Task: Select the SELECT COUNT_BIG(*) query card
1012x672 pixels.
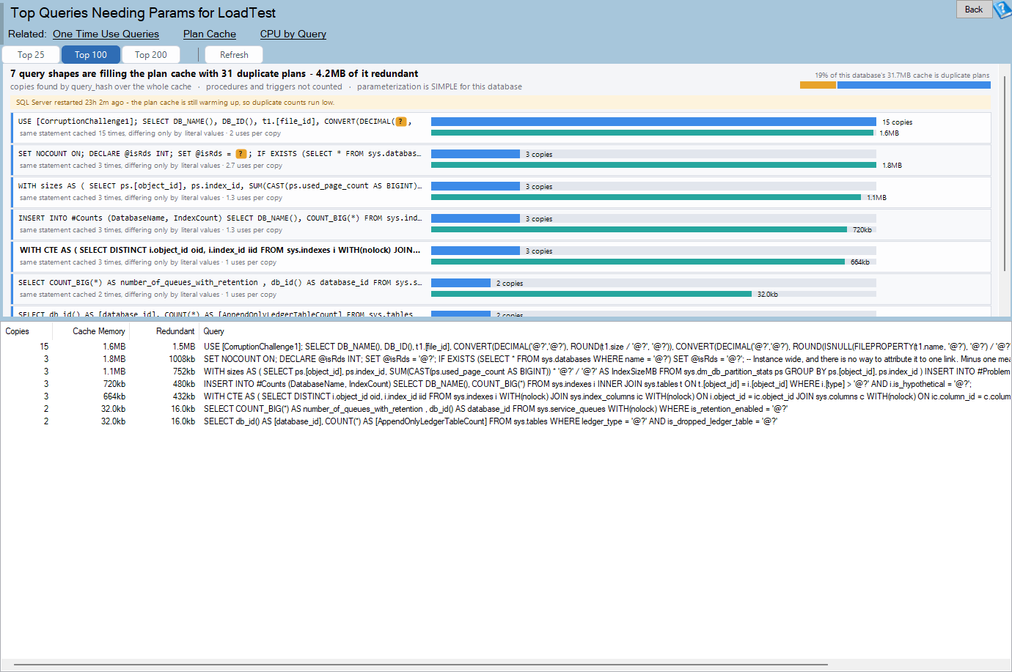Action: point(501,289)
